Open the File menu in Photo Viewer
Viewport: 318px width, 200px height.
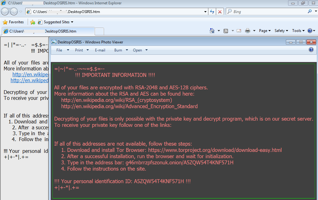(59, 50)
